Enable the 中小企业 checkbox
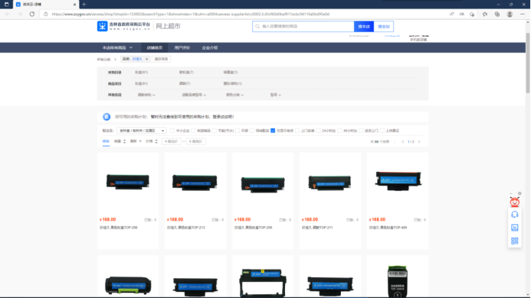 [172, 131]
